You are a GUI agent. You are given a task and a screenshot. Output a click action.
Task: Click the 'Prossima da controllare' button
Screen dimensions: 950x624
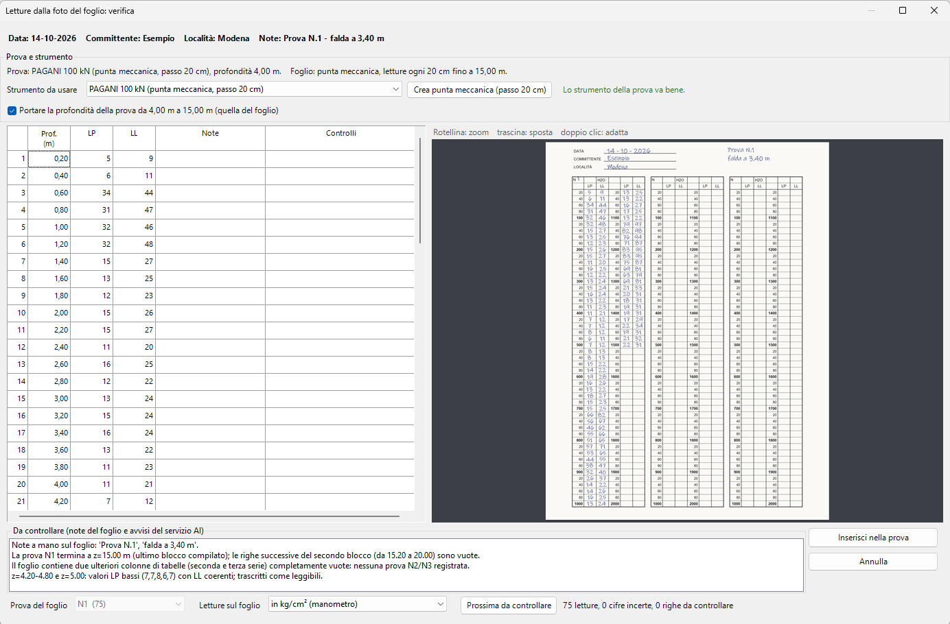pos(509,605)
